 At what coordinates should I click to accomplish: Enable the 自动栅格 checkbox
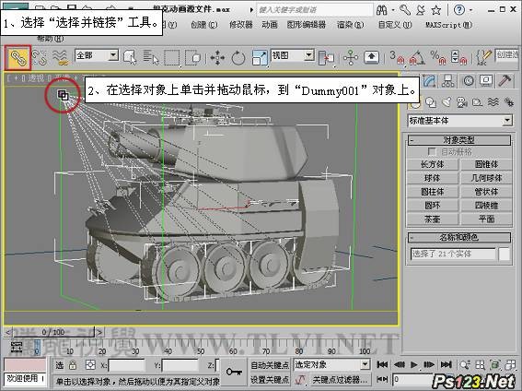(432, 151)
